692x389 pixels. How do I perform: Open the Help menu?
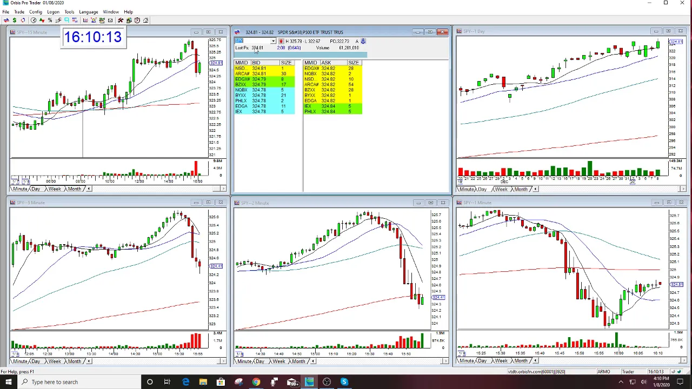[x=128, y=12]
